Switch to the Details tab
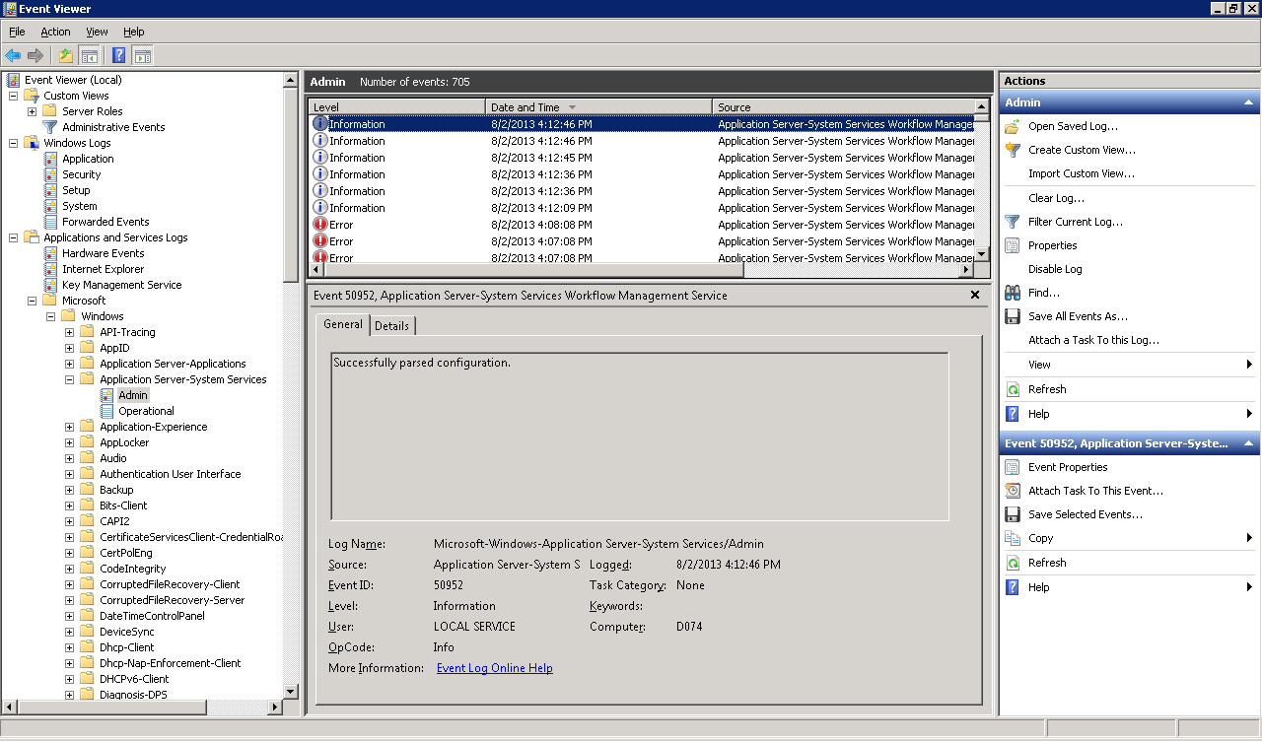This screenshot has width=1262, height=741. point(391,324)
